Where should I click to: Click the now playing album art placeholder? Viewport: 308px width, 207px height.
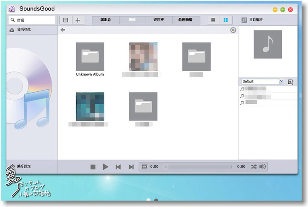[x=268, y=44]
